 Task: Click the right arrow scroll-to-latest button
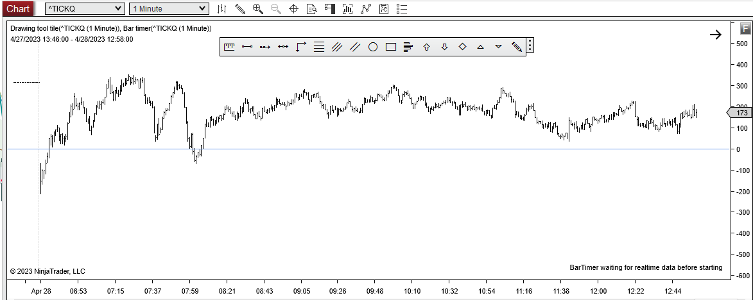pyautogui.click(x=716, y=34)
